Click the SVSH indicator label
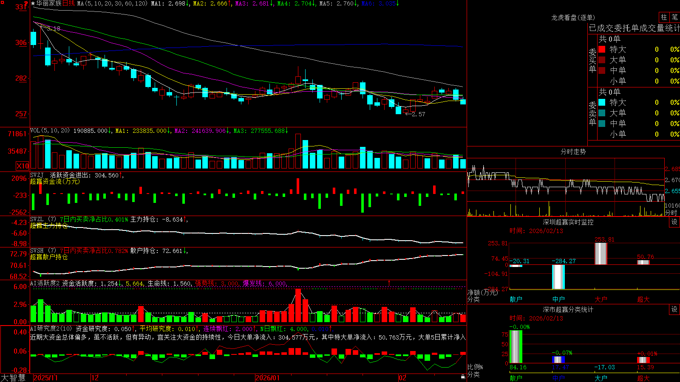Screen dimensions: 680x382 37,250
